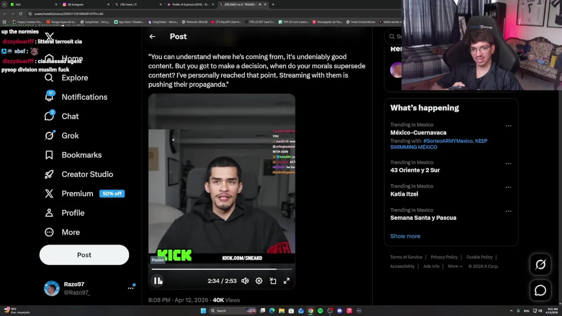
Task: Open a new browser tab
Action: click(273, 4)
